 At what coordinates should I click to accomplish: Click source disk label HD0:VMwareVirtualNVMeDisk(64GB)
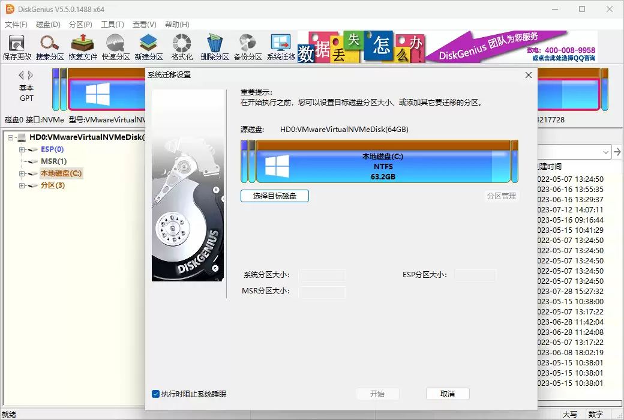coord(344,130)
